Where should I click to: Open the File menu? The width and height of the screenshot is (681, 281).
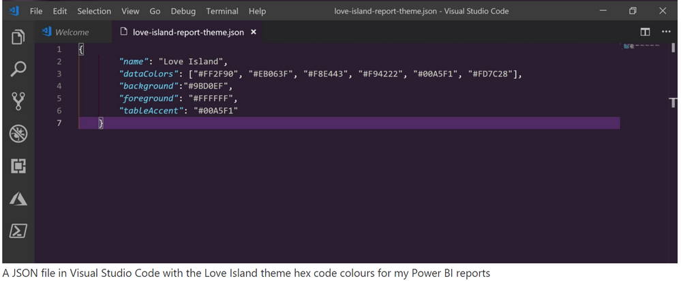click(x=36, y=12)
